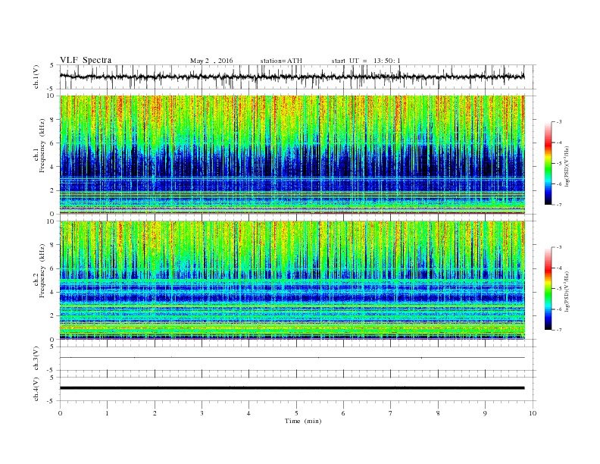Click the flat ch.3 voltage trace line

[x=292, y=358]
